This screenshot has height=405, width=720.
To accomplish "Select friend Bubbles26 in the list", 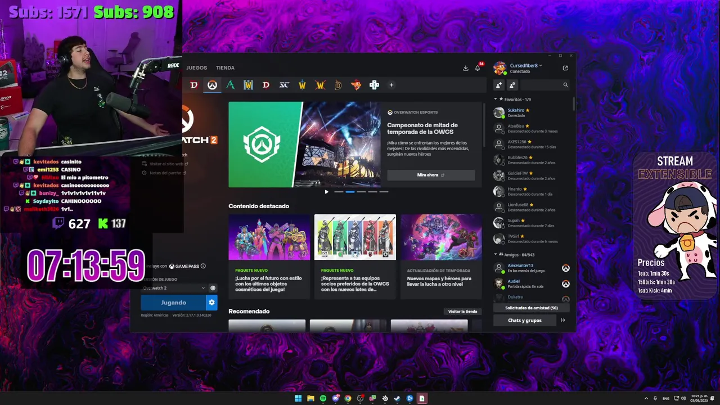I will [532, 160].
